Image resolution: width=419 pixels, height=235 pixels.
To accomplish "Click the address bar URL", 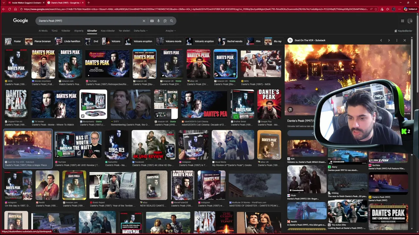I will tap(195, 9).
